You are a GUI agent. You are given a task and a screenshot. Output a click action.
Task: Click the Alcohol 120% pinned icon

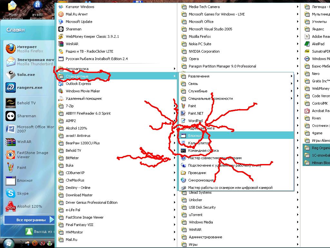point(11,206)
